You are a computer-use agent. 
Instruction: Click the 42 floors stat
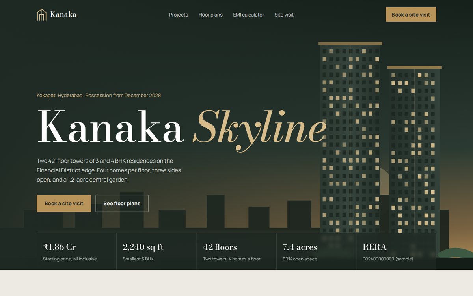pos(220,247)
